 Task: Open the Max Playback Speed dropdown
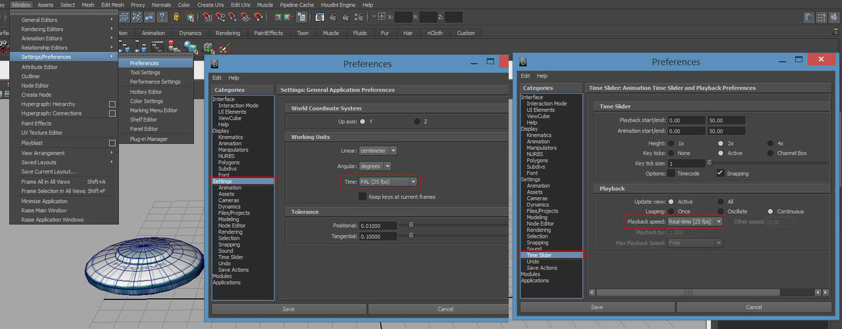[x=695, y=243]
